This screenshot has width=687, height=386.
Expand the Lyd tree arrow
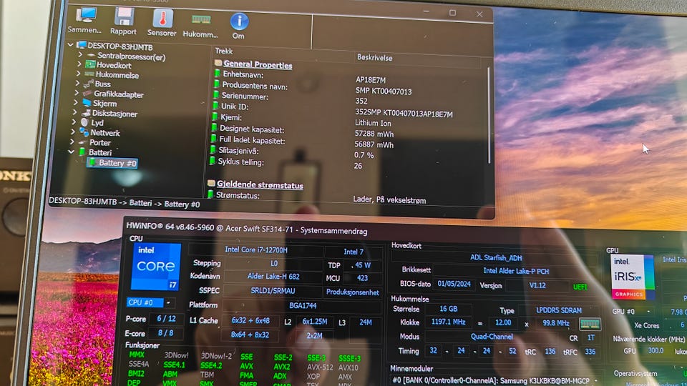[74, 122]
